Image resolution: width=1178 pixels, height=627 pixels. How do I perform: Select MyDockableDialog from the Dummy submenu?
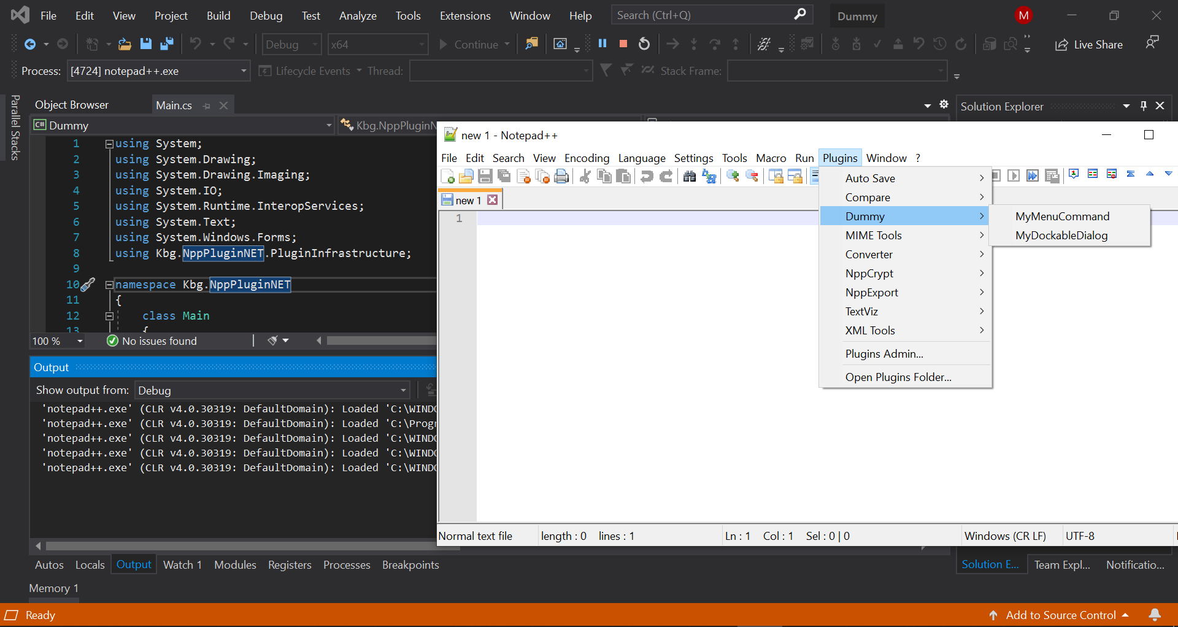click(1061, 236)
